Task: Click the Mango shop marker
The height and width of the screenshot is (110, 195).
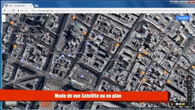Action: pyautogui.click(x=22, y=60)
